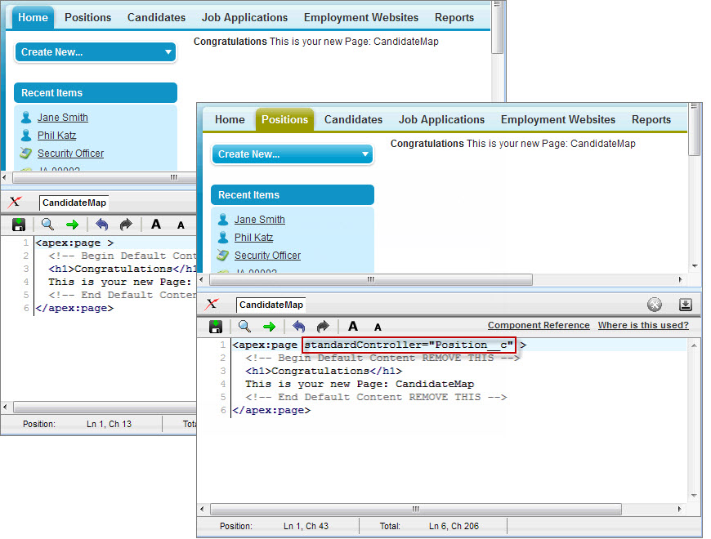The width and height of the screenshot is (711, 539).
Task: Open the Security Officer link in the front window
Action: (267, 256)
